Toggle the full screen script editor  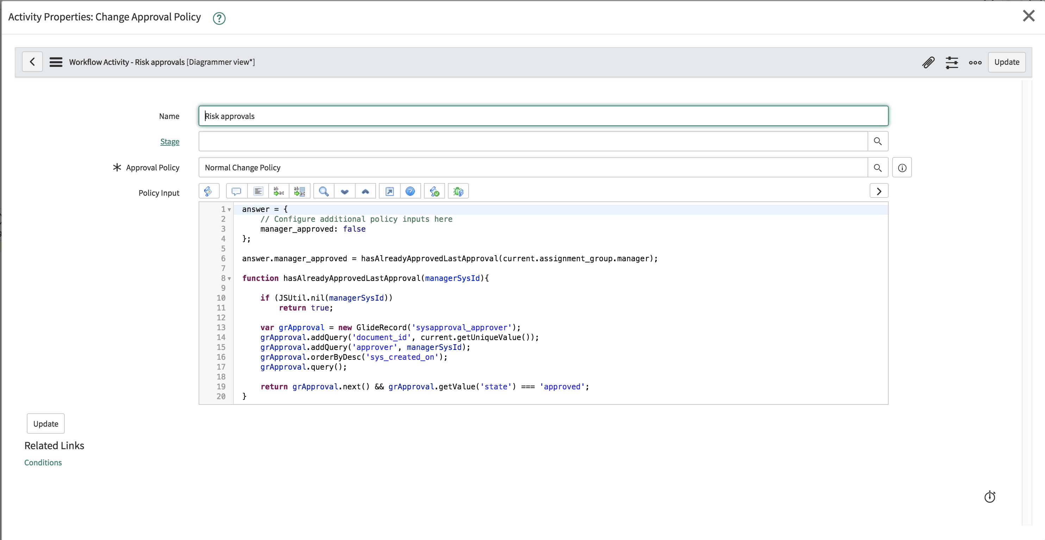tap(389, 191)
